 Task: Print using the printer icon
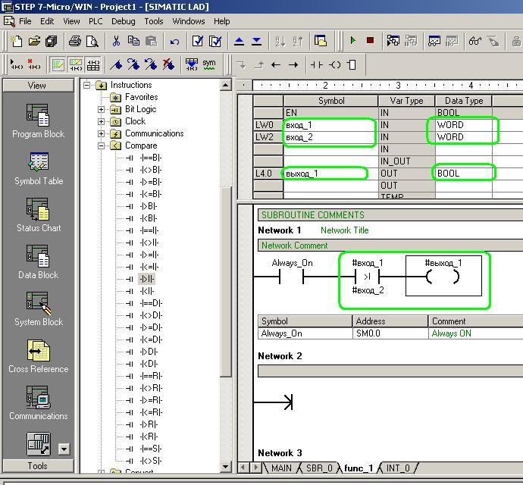pos(75,41)
